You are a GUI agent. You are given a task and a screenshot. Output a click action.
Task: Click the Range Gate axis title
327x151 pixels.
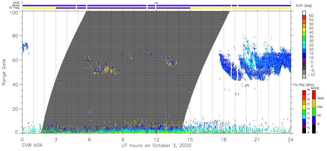(x=4, y=72)
